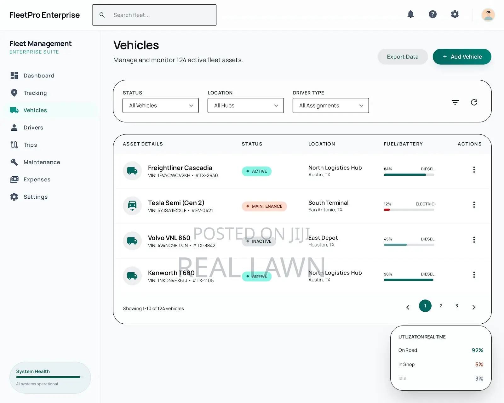Go to Maintenance in sidebar
Image resolution: width=504 pixels, height=403 pixels.
tap(50, 162)
